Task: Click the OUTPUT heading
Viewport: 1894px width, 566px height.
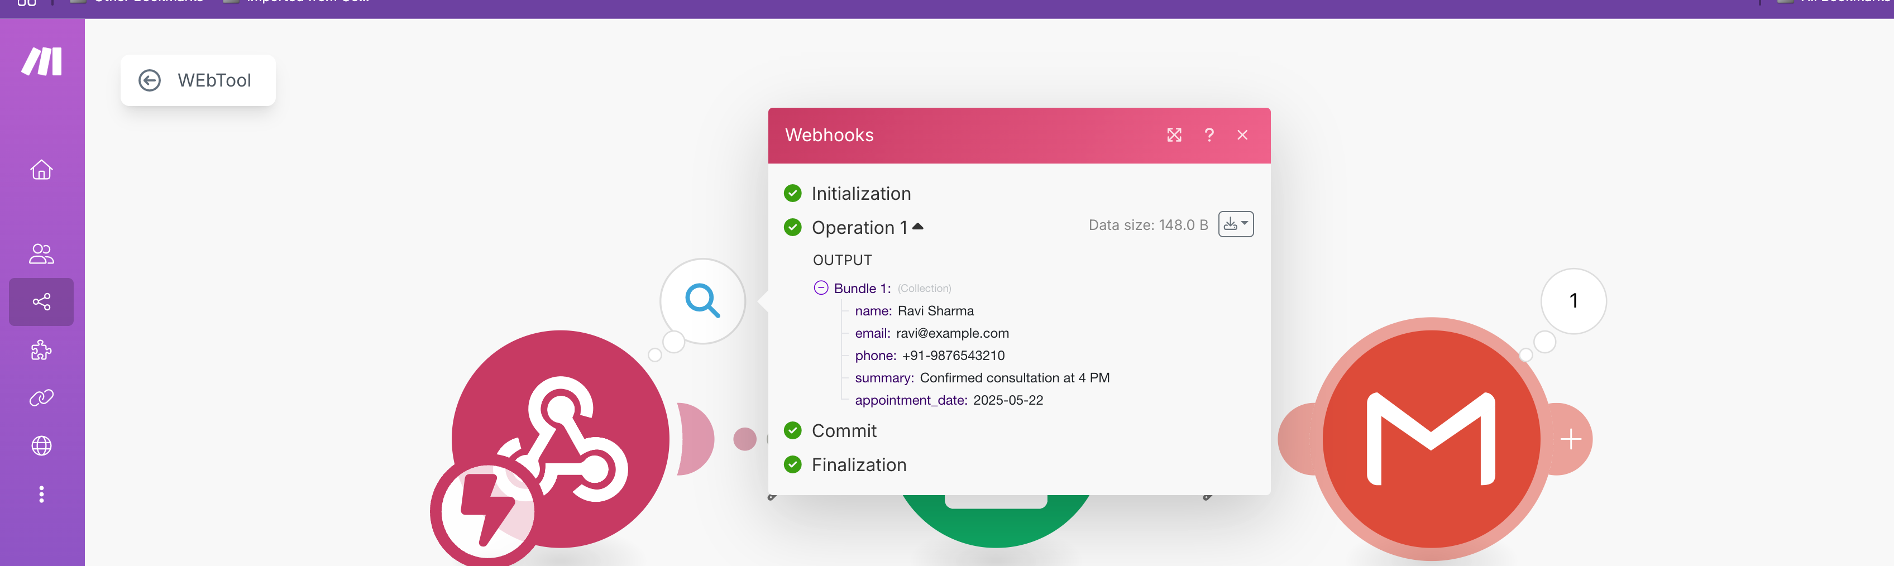Action: (x=842, y=260)
